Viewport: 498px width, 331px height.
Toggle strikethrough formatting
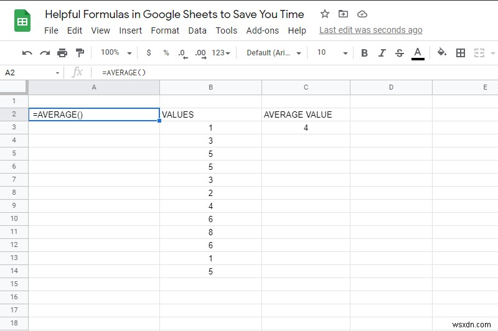400,53
